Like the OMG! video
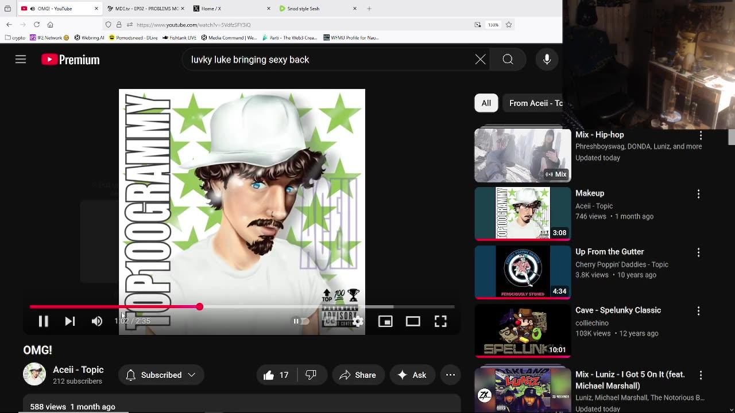The height and width of the screenshot is (413, 735). (276, 375)
